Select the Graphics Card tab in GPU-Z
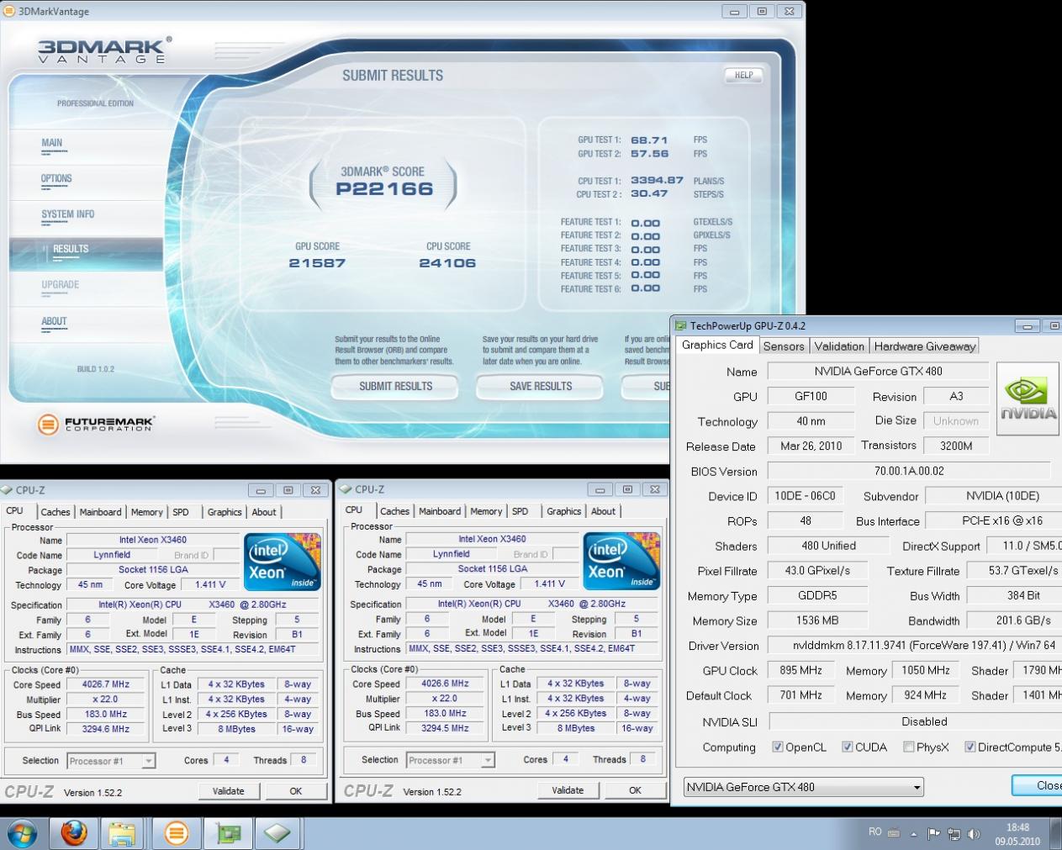Viewport: 1062px width, 850px height. tap(717, 345)
